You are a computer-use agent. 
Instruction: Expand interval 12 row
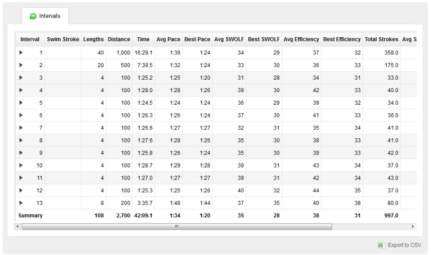pos(21,190)
